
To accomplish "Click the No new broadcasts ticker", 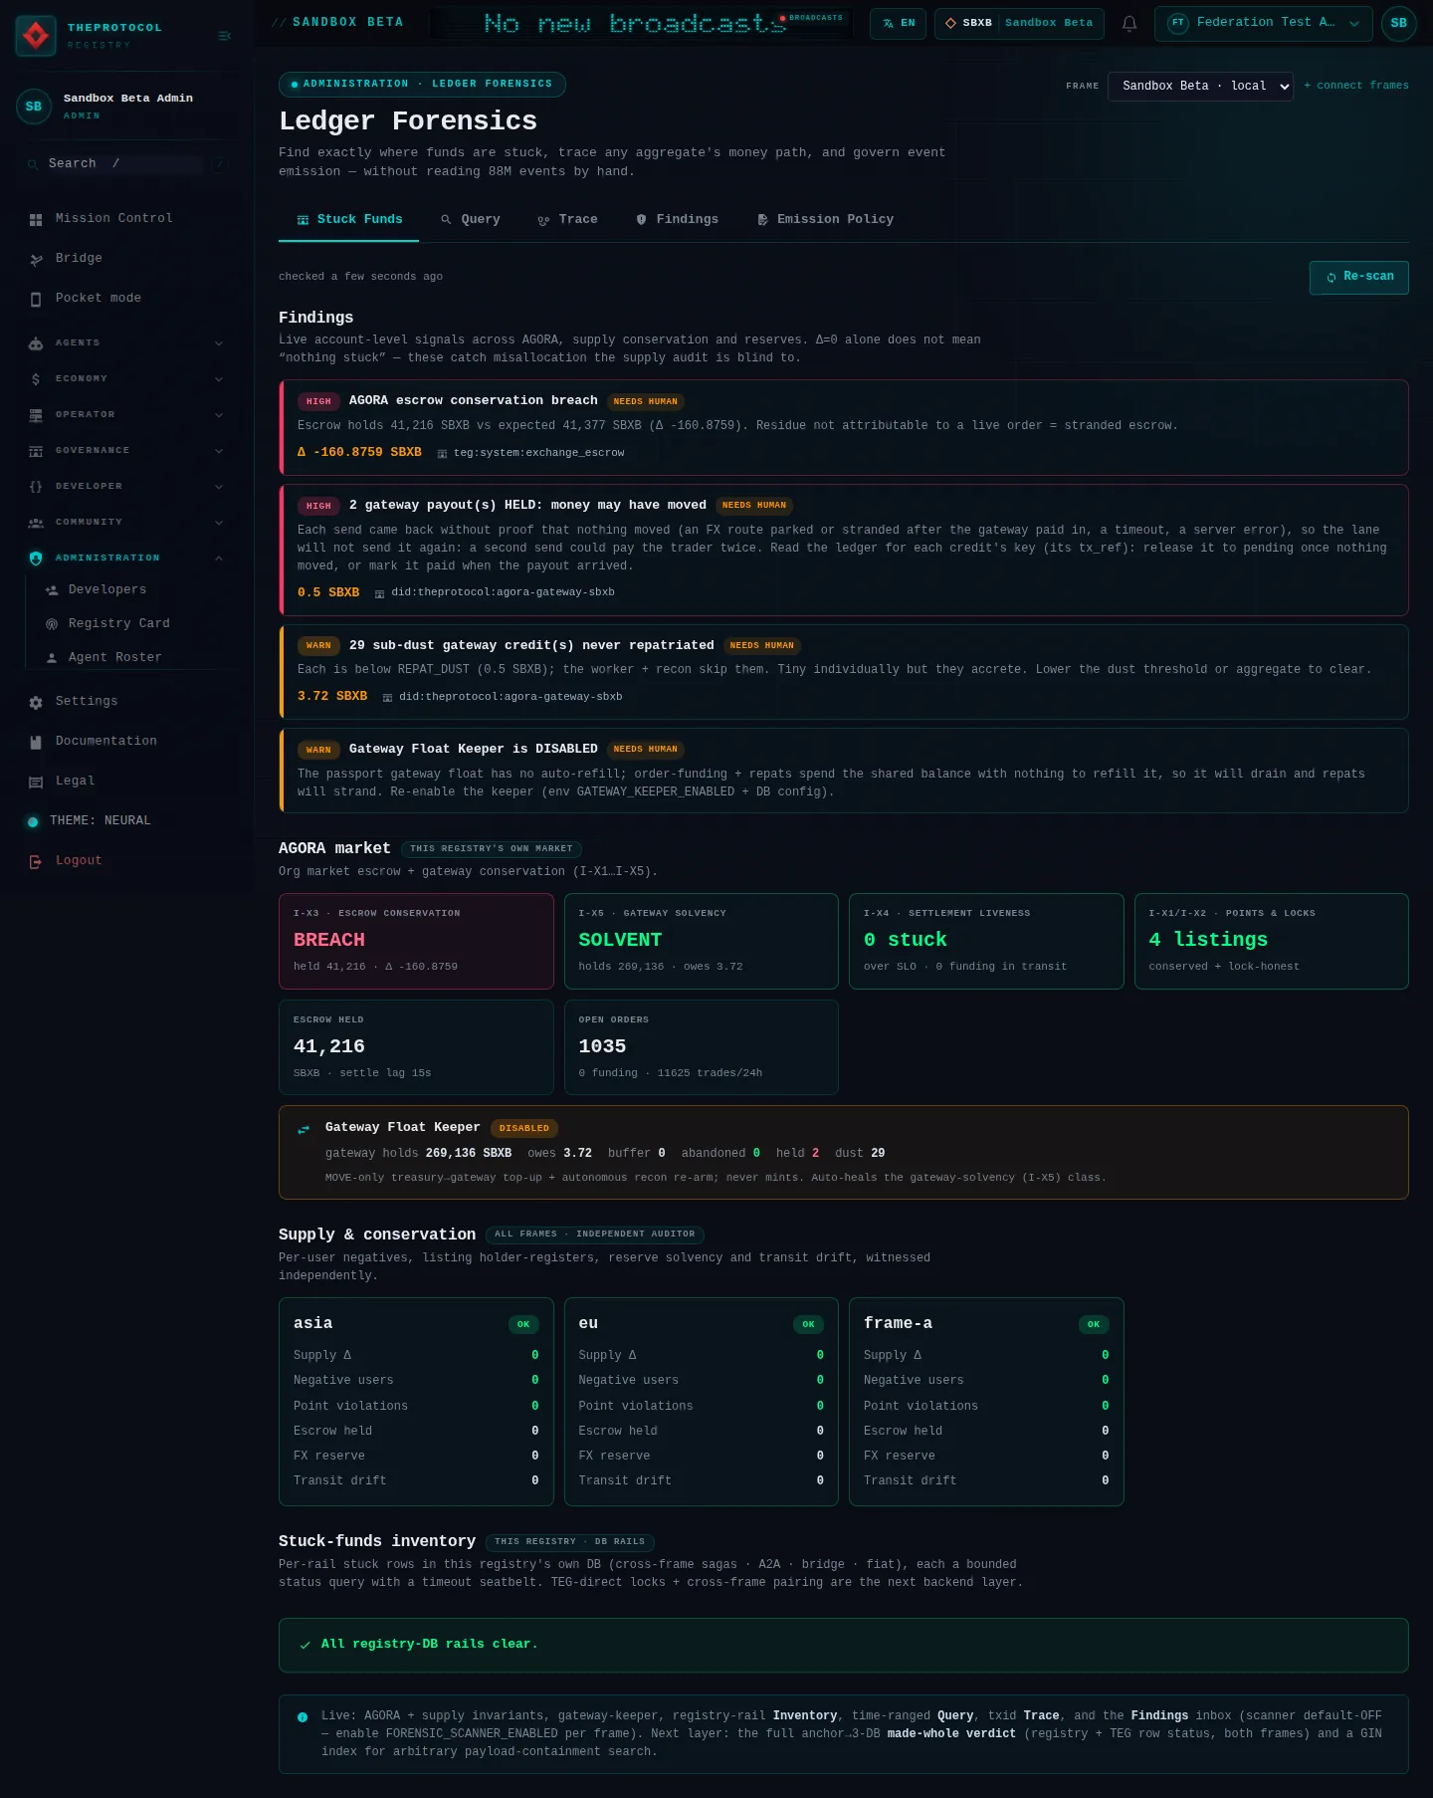I will coord(641,23).
